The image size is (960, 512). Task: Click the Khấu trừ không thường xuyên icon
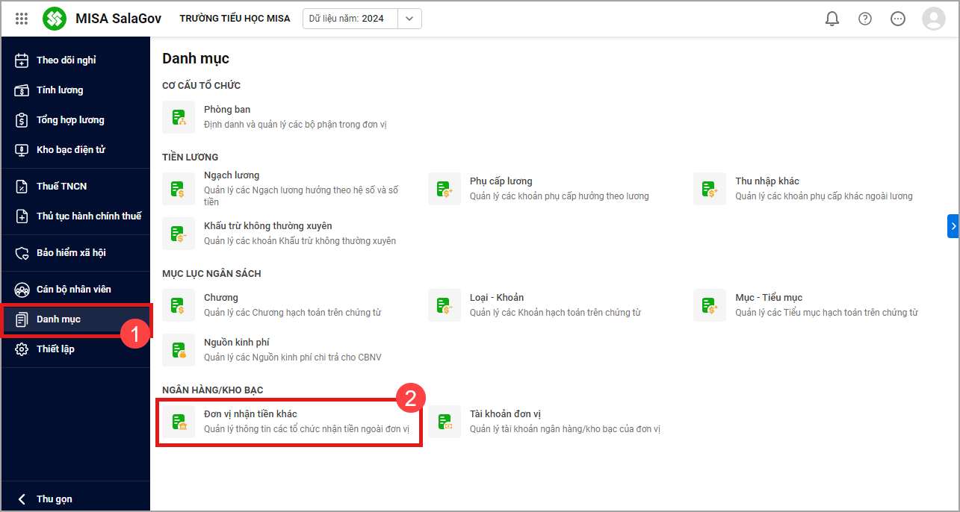(179, 234)
